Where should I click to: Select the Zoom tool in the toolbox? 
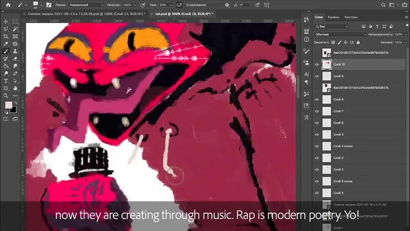[x=6, y=96]
